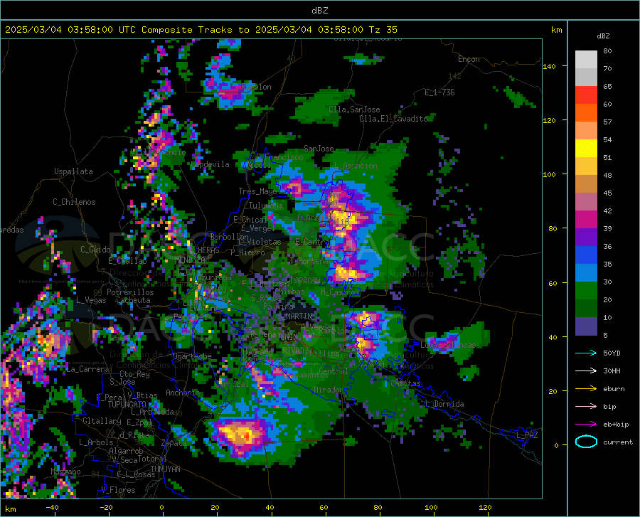Click the TUNUYAN city label
Screen dimensions: 640x517
[x=165, y=469]
